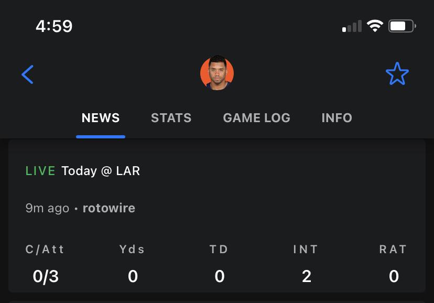This screenshot has width=434, height=303.
Task: Tap the Wi-Fi status icon
Action: pyautogui.click(x=375, y=26)
